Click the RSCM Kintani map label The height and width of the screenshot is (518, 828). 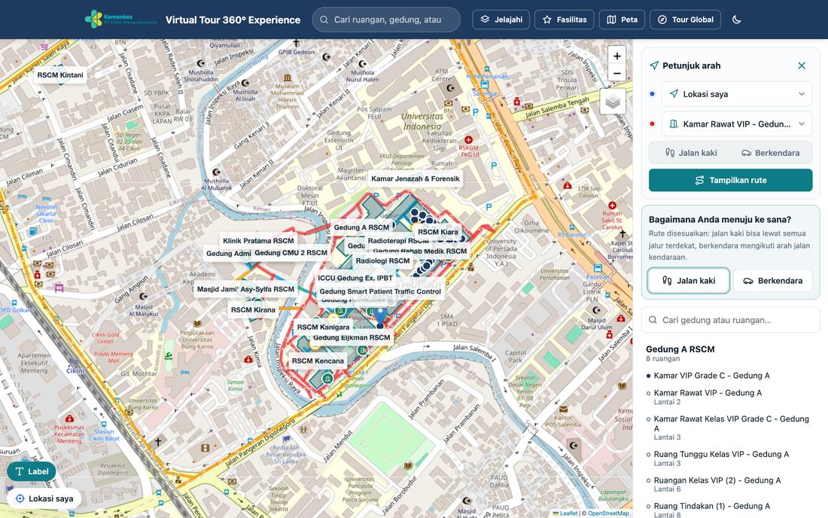click(60, 75)
